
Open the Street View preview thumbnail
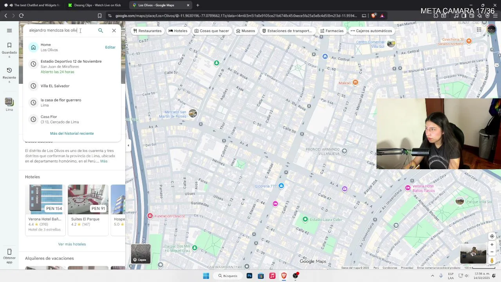pos(473,254)
